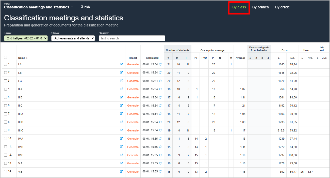Generate the report for class V.A

coord(133,163)
